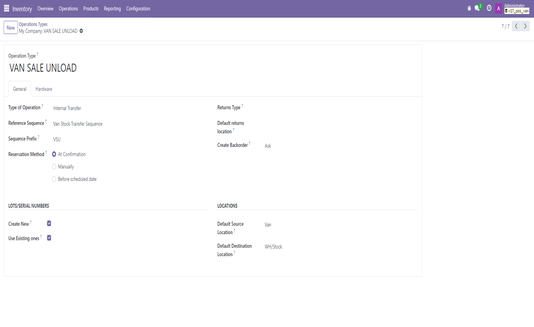Show help tooltip for Returns Type
Screen dimensions: 534x327
tap(242, 106)
